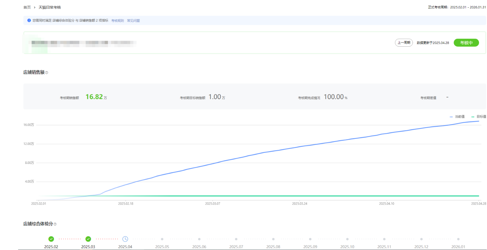487x250 pixels.
Task: Select the 2025.11 timeline month
Action: [384, 247]
